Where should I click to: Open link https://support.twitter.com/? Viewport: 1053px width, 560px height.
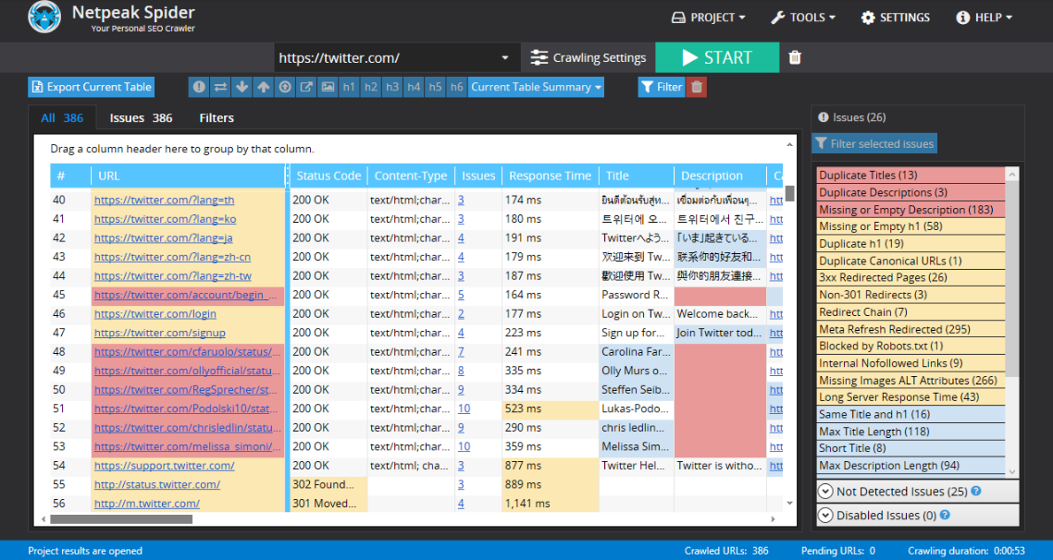coord(165,466)
